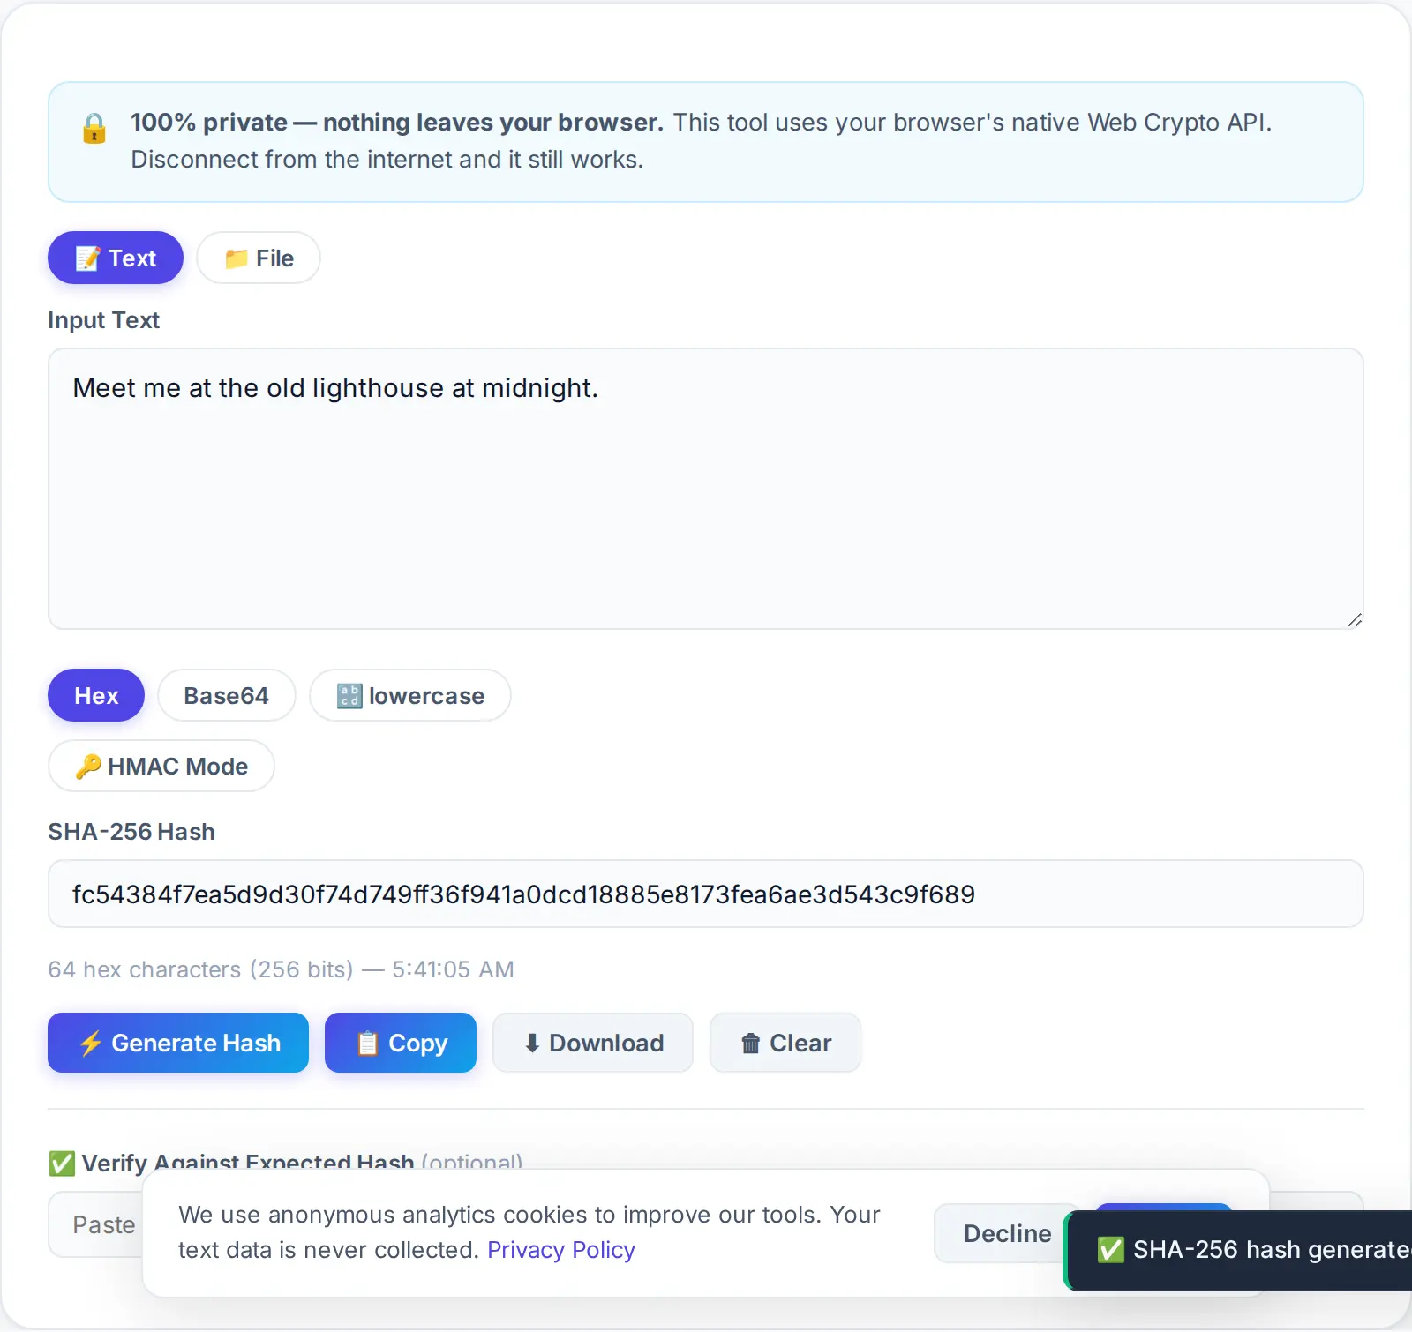Click inside the Input Text area
The image size is (1412, 1332).
[706, 489]
